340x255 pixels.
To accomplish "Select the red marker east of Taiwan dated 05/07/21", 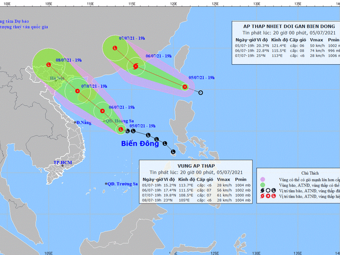I will (184, 87).
